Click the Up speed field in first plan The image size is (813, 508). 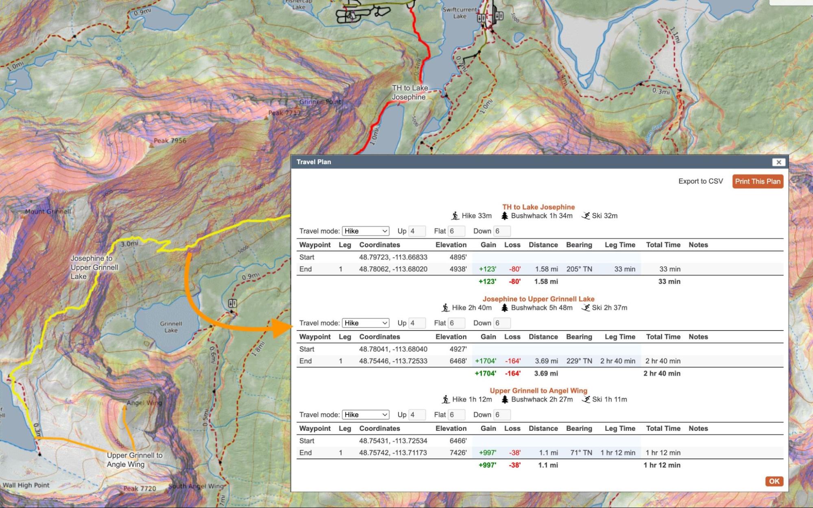coord(416,231)
